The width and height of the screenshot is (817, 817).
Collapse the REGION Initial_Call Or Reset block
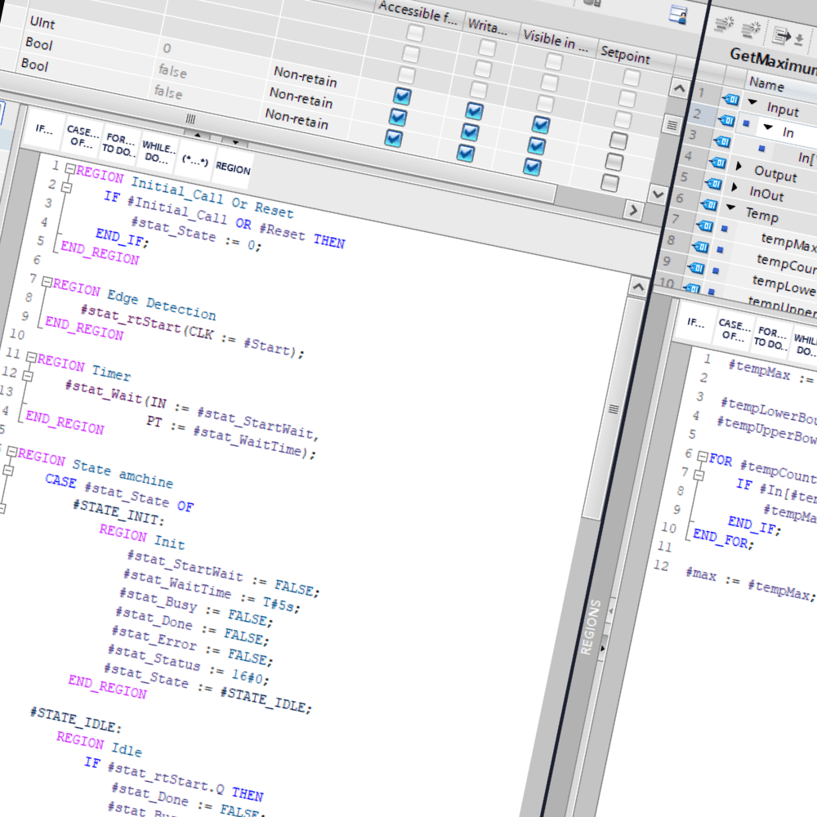(x=70, y=169)
